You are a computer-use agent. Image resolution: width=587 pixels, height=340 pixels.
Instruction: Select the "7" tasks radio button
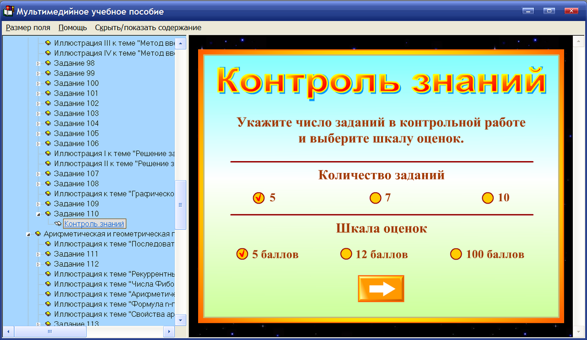(x=375, y=198)
